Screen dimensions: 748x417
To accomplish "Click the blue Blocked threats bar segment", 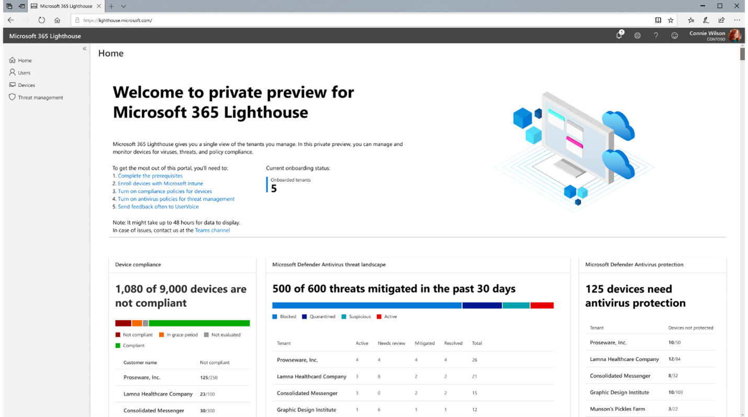I will tap(367, 305).
